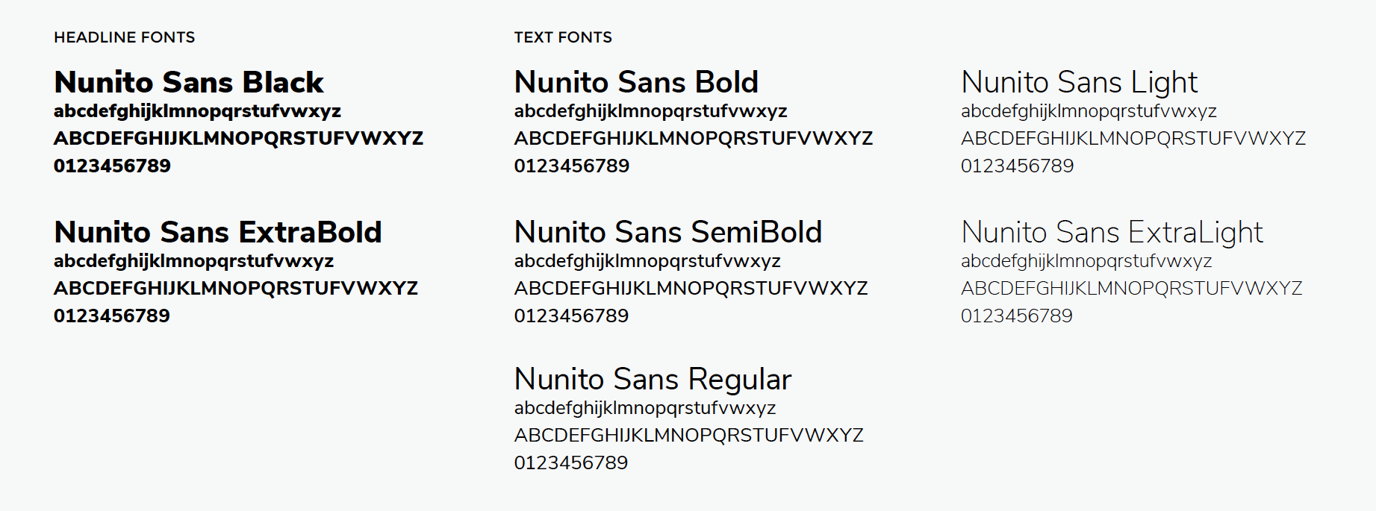Click the Nunito Sans ExtraLight title
The image size is (1376, 511).
pos(1112,232)
